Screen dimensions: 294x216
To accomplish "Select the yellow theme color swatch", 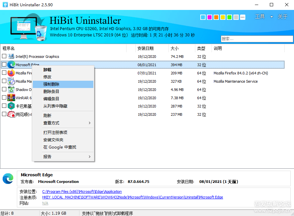I will point(223,17).
